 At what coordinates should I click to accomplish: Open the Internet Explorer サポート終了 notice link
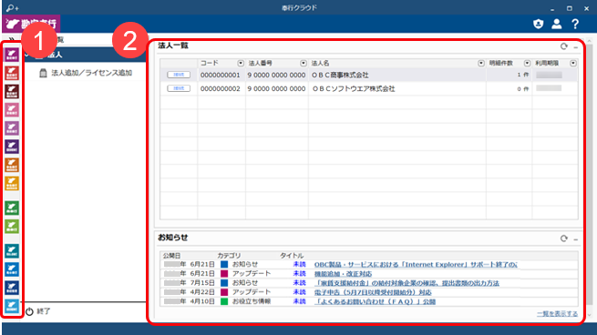[x=416, y=264]
